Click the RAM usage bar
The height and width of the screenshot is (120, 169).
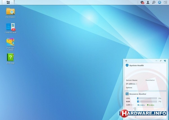[x=147, y=101]
